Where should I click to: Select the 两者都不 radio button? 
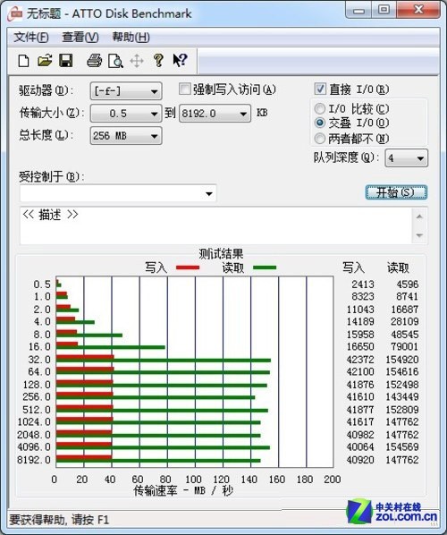tap(319, 138)
